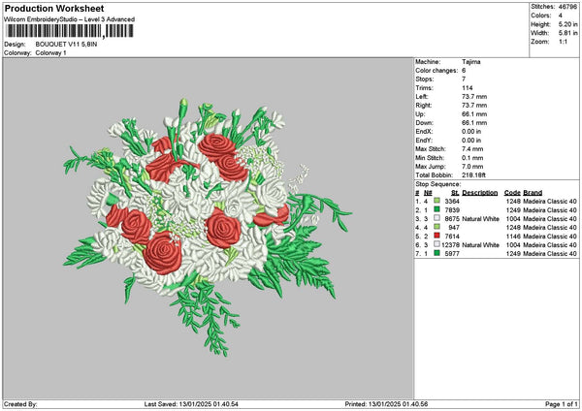Click the dark green swatch in stop 2
This screenshot has height=411, width=582.
[436, 210]
